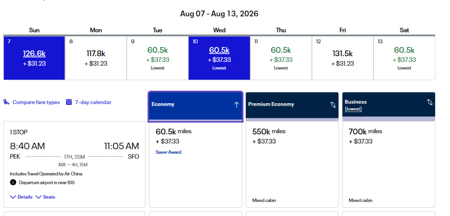Viewport: 450px width, 216px height.
Task: Click the info icon near departure airport notice
Action: (13, 182)
